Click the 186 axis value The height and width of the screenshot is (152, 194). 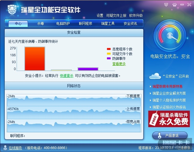pyautogui.click(x=13, y=55)
